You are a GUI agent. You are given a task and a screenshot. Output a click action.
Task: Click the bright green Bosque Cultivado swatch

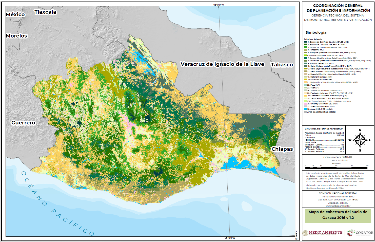click(x=305, y=55)
